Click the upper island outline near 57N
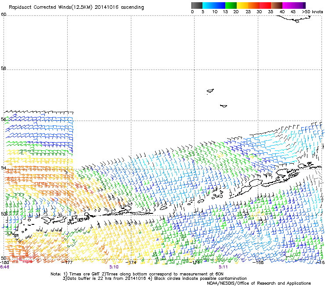The height and width of the screenshot is (286, 325). (x=210, y=91)
